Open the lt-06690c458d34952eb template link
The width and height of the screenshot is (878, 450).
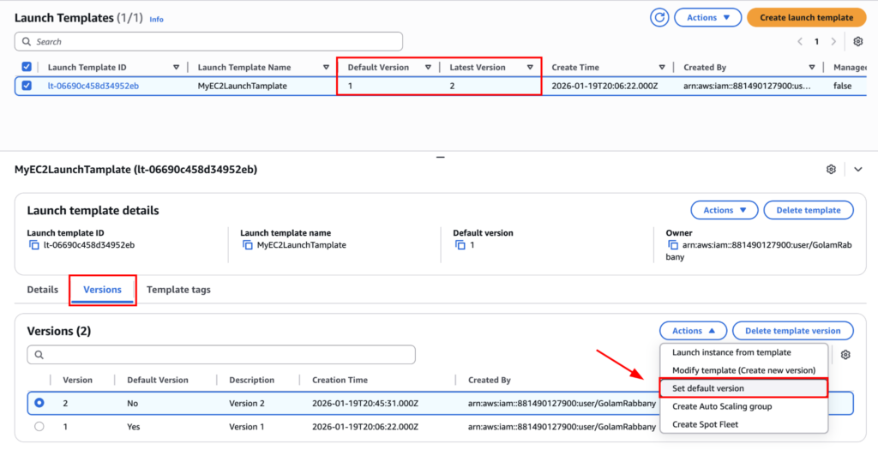pos(93,86)
